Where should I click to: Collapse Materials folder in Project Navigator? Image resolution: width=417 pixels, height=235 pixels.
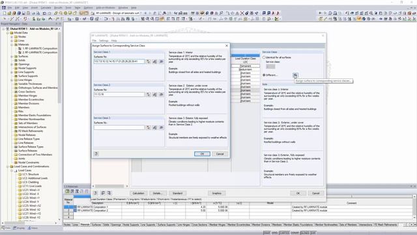[12, 45]
